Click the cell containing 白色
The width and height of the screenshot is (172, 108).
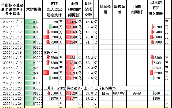coord(105,93)
